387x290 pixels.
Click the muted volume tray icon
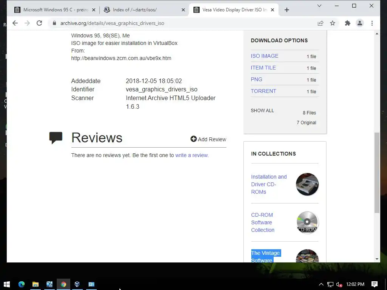pos(339,284)
